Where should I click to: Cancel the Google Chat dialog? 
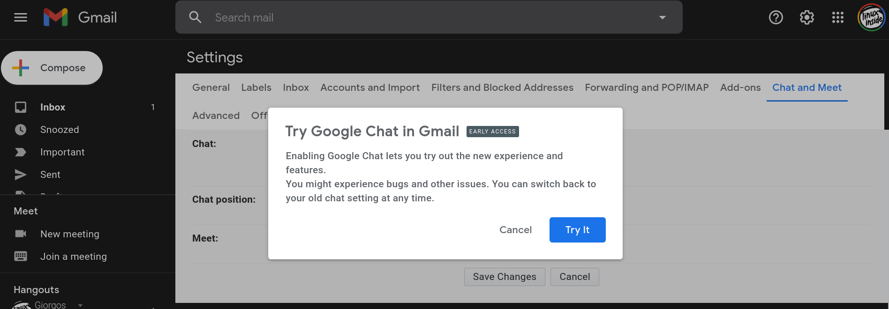click(515, 230)
